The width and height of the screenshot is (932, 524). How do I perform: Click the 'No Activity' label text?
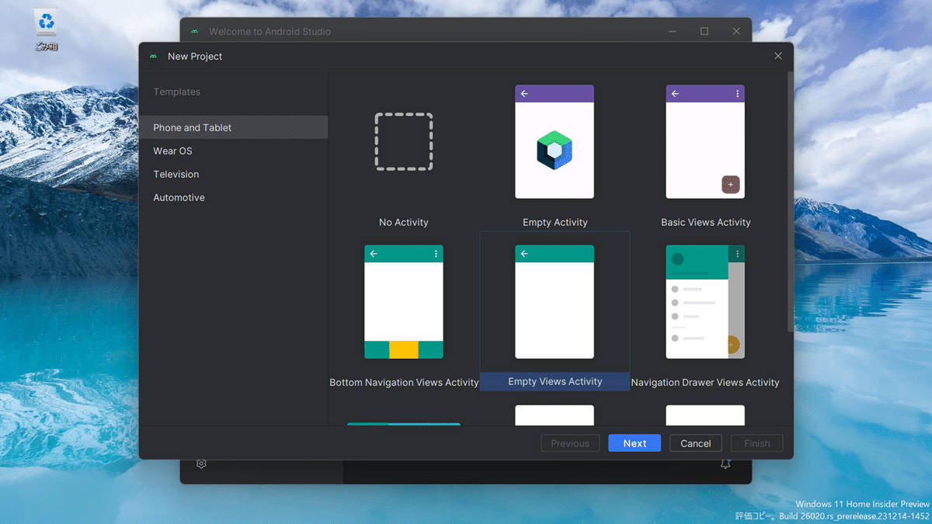(x=404, y=222)
